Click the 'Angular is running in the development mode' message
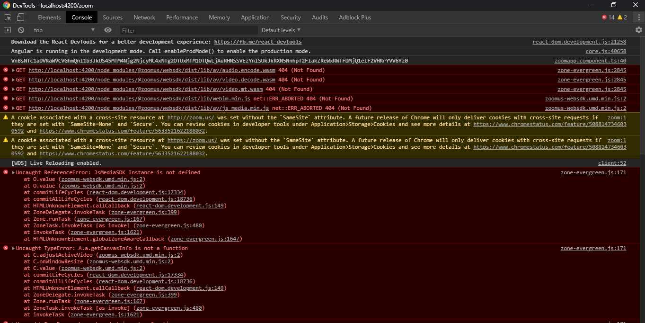The image size is (645, 323). 161,51
